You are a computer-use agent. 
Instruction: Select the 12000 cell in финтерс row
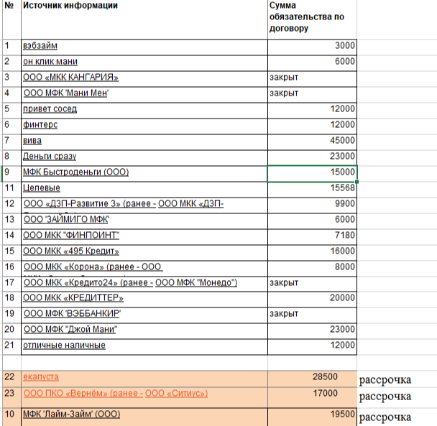tap(312, 126)
